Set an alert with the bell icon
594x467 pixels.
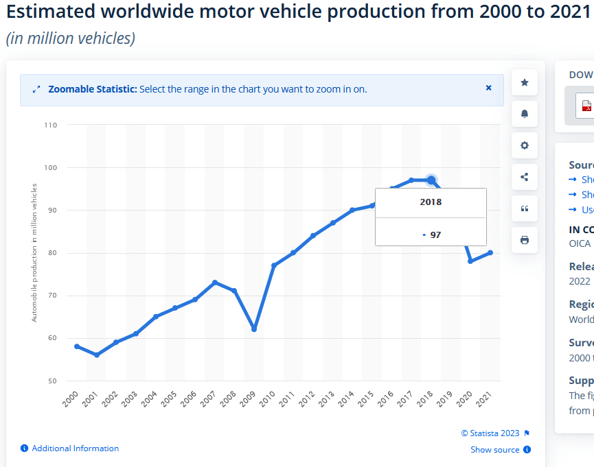(x=524, y=113)
